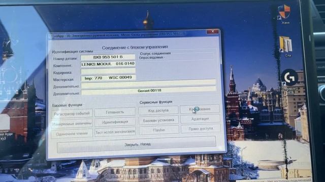Click the Идентификация системы group label

[x=73, y=52]
